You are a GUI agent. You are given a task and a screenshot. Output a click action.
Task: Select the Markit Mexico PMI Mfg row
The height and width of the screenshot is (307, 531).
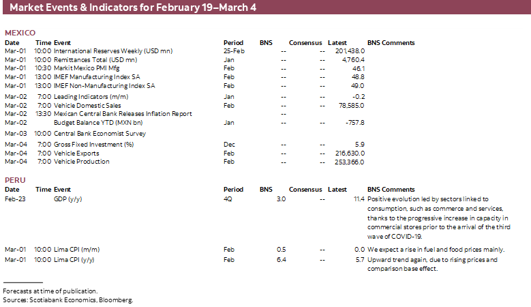91,69
